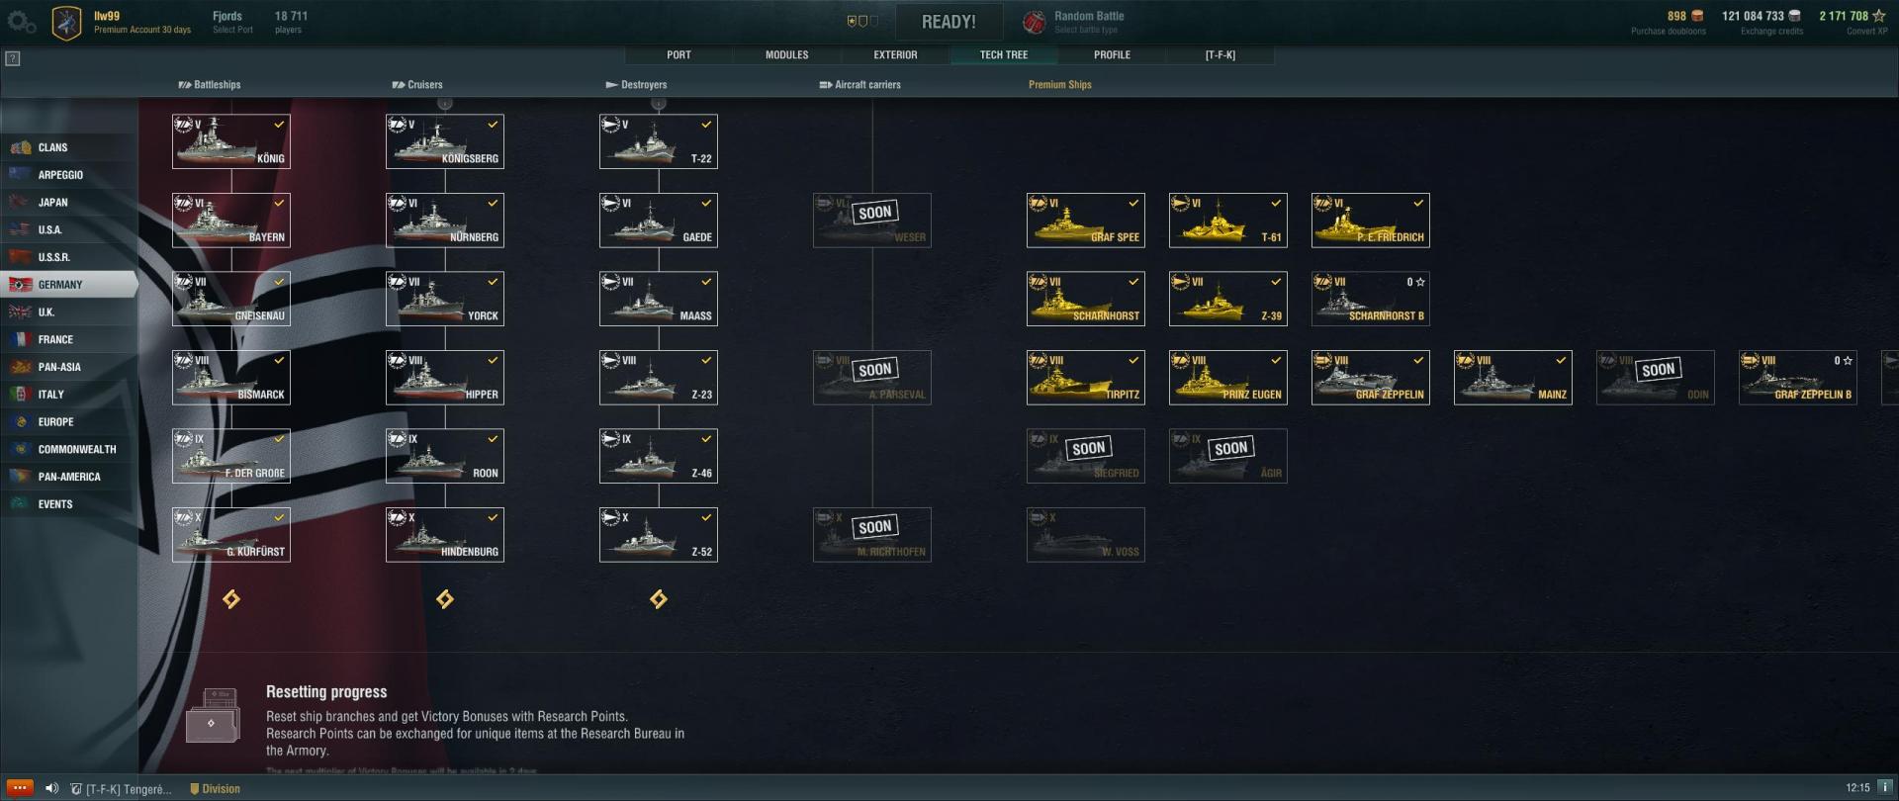
Task: Select U.S.A. nation in sidebar
Action: 69,229
